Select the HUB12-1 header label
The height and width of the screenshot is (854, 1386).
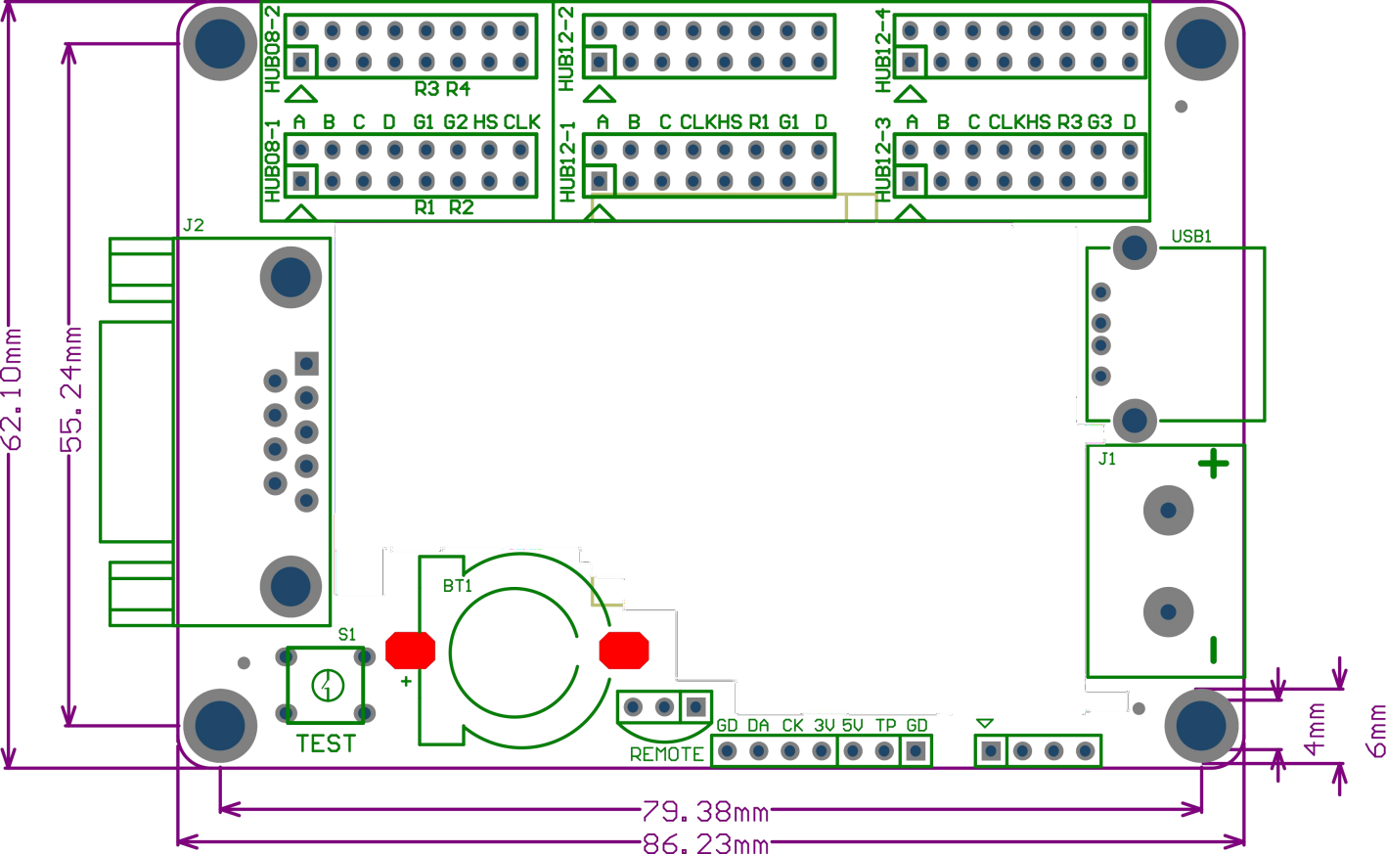tap(565, 162)
